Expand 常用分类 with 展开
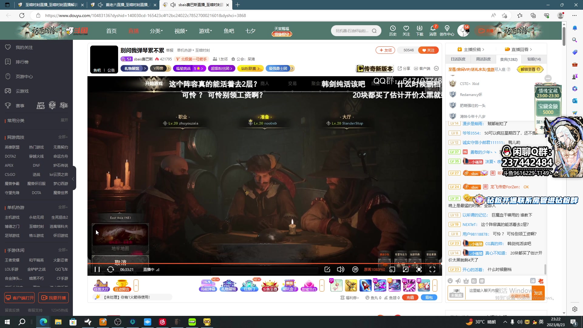 point(64,120)
